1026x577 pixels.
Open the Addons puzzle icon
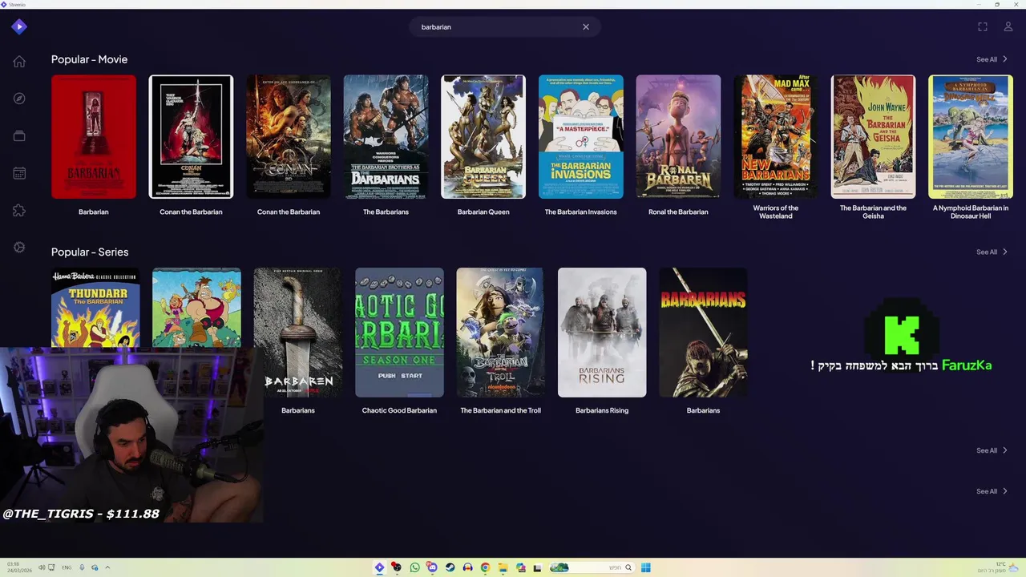pyautogui.click(x=19, y=210)
